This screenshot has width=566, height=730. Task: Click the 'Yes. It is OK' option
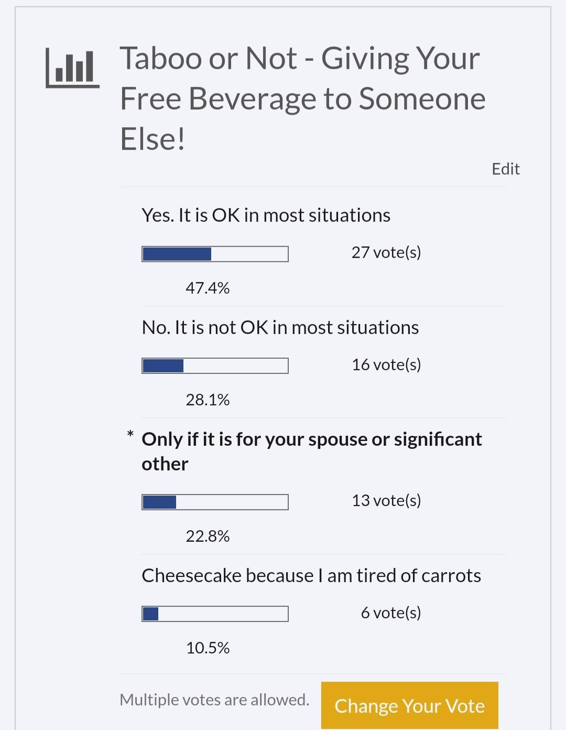pyautogui.click(x=266, y=216)
